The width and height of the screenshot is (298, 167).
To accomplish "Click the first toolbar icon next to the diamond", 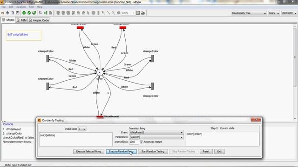I will click(x=3, y=13).
